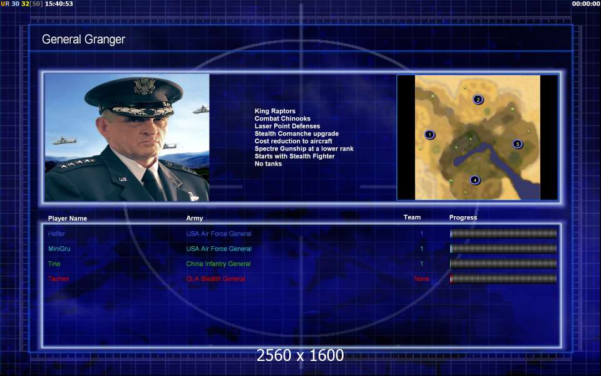
Task: Click Tino's loading progress bar
Action: coord(503,264)
